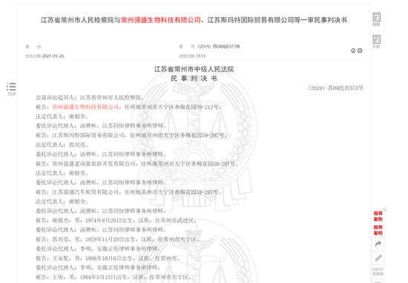The width and height of the screenshot is (408, 283).
Task: Click the view count 1113
Action: click(200, 56)
